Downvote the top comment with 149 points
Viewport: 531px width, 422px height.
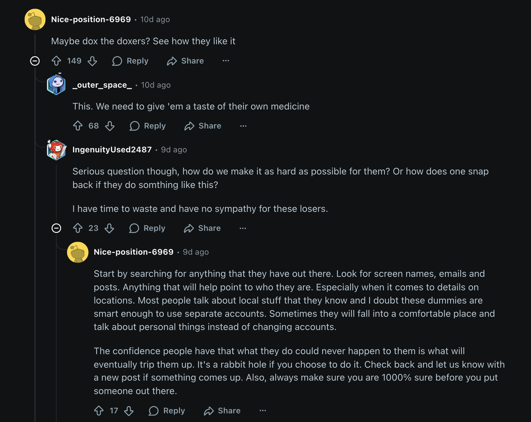point(92,61)
